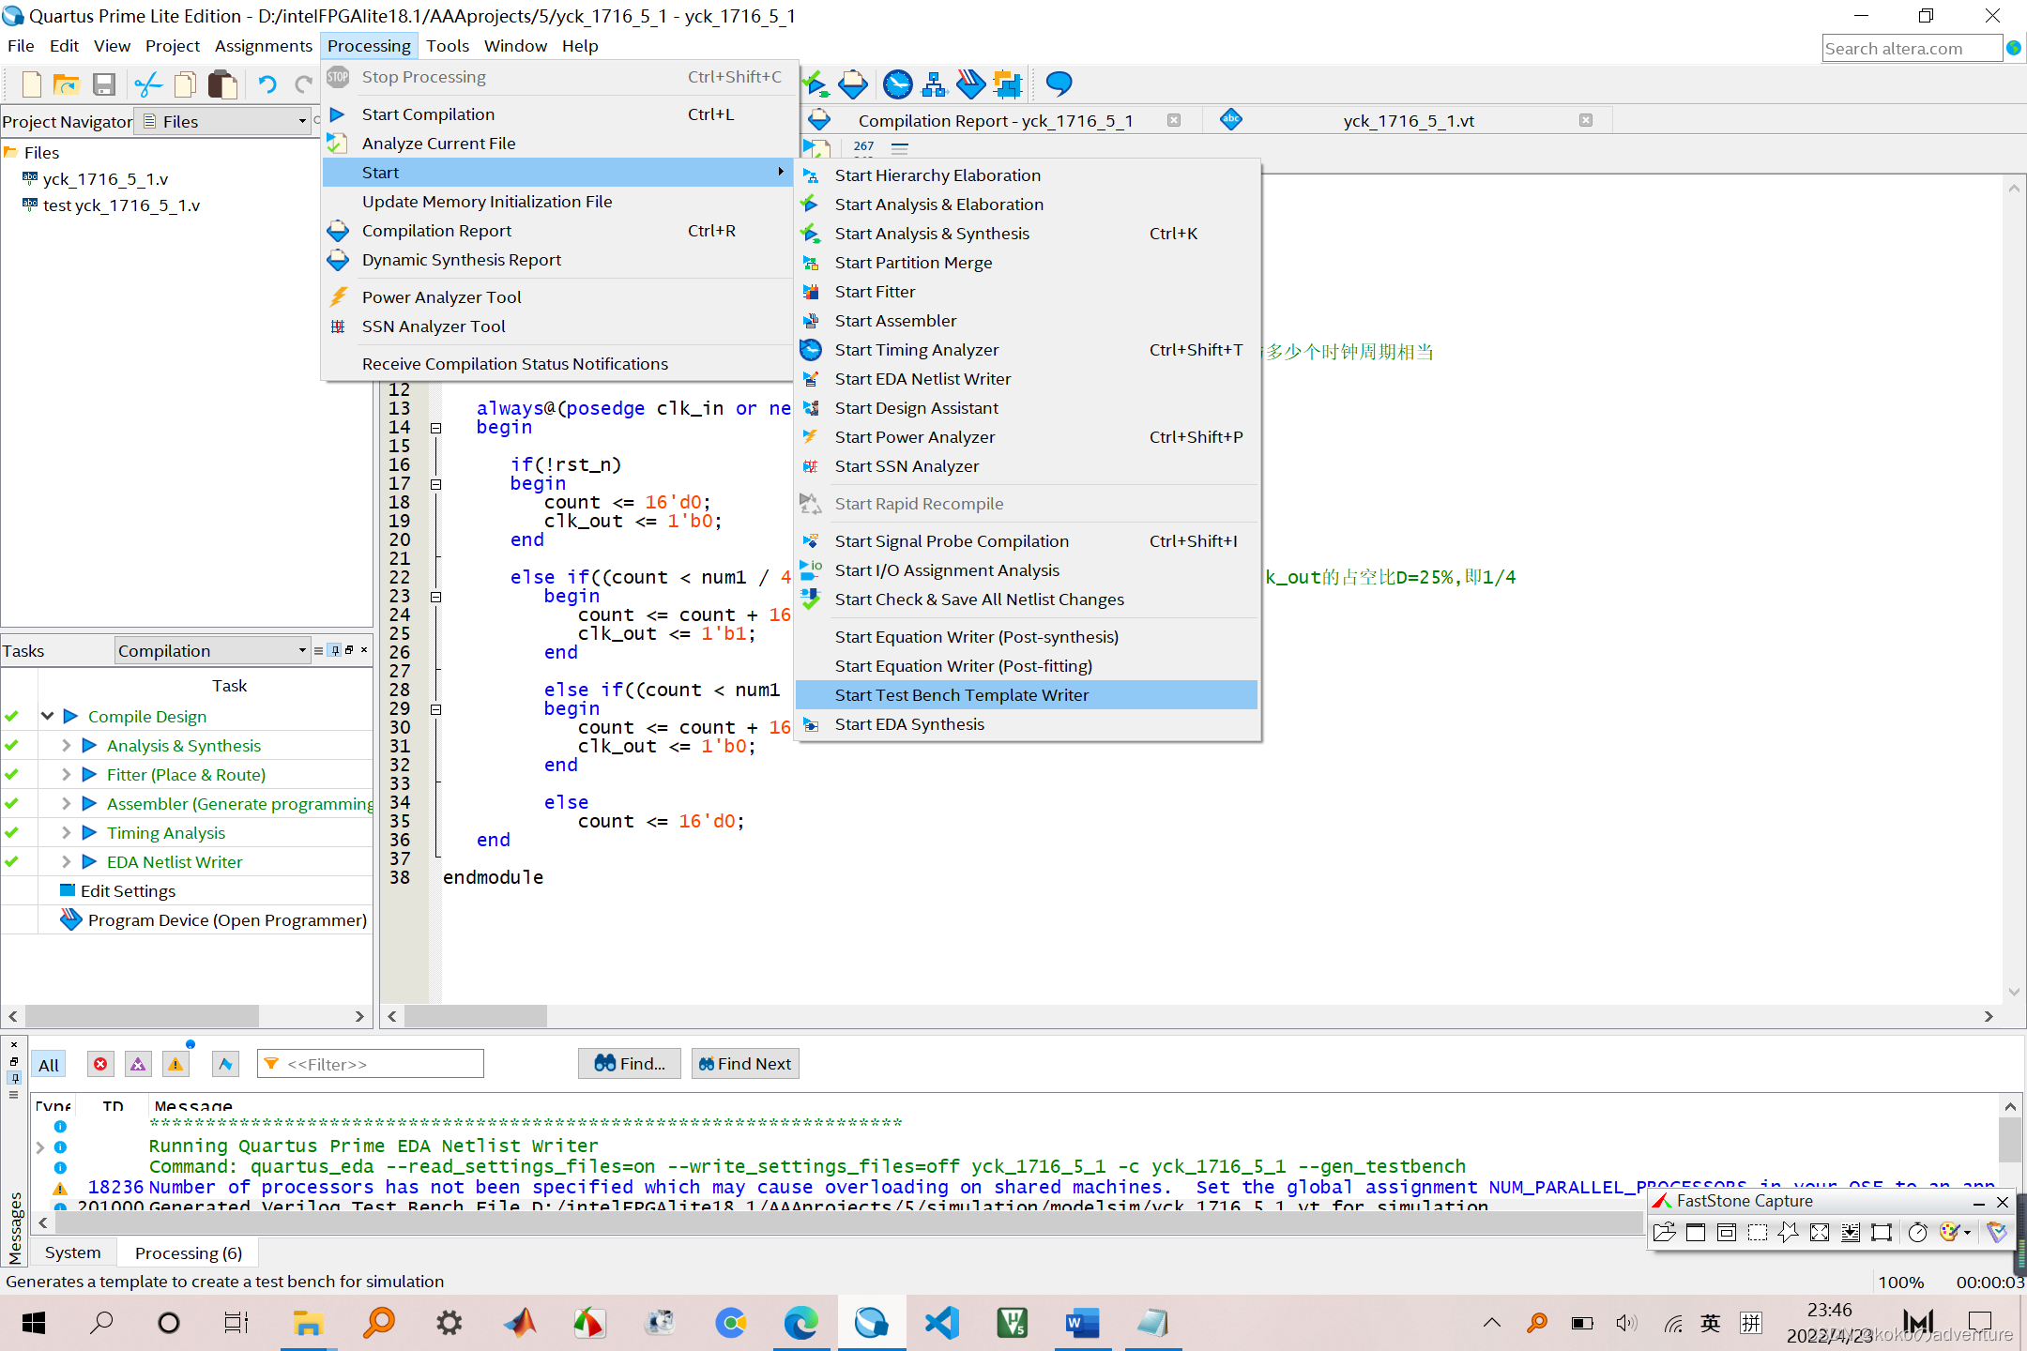The width and height of the screenshot is (2027, 1351).
Task: Expand the Fitter (Place & Route) task
Action: tap(66, 774)
